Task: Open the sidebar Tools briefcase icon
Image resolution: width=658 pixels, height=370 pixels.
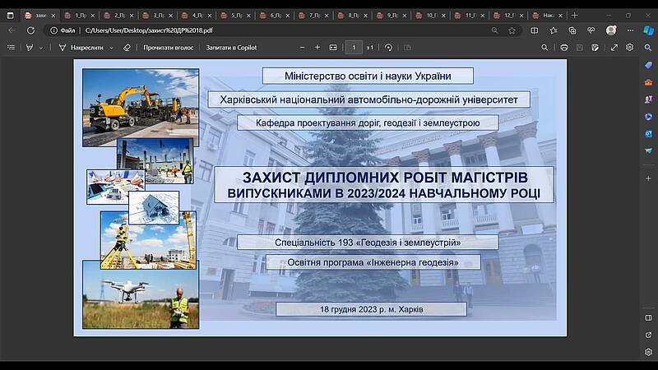Action: 648,82
